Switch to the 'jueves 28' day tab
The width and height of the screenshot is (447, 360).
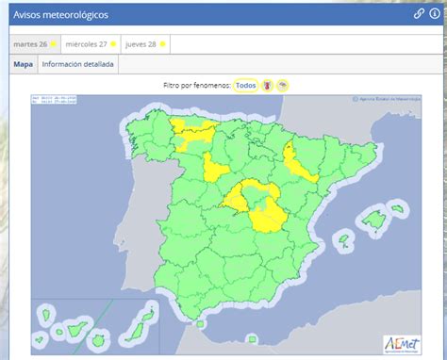click(x=145, y=44)
